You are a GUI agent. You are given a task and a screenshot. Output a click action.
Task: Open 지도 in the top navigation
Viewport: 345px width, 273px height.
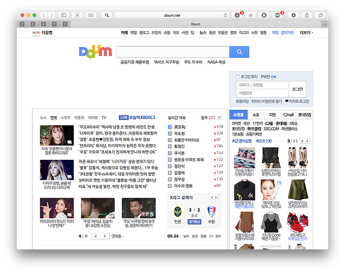176,33
